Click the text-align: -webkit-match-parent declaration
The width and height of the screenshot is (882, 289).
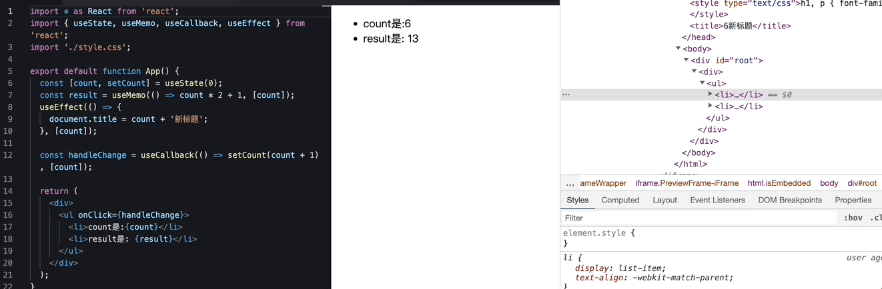[x=654, y=278]
